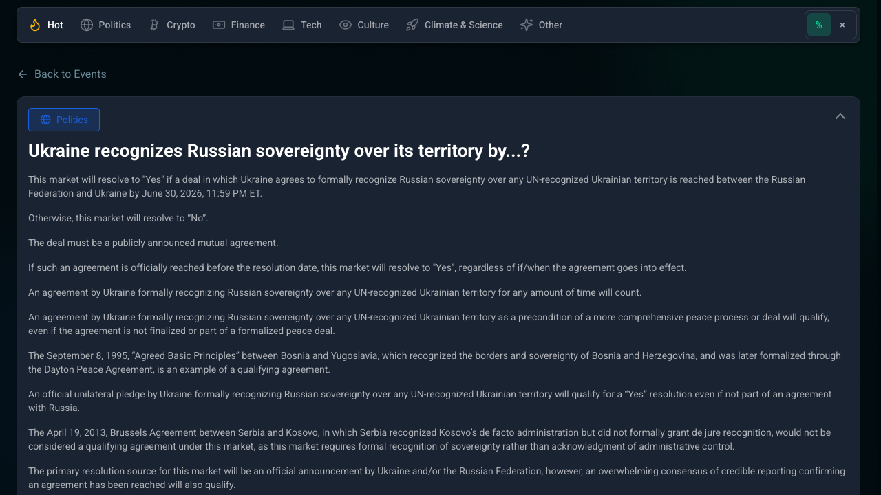Click the Other sparkles icon

(x=527, y=25)
